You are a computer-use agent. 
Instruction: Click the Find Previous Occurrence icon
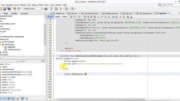pos(88,17)
